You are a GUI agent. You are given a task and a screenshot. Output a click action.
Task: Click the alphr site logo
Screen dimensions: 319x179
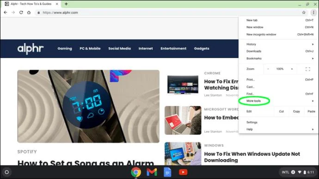(31, 49)
